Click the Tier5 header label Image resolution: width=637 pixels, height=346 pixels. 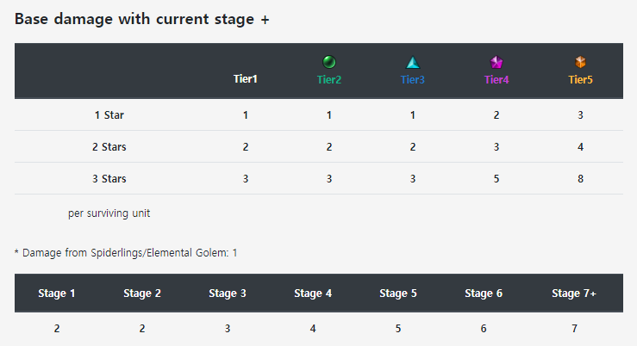point(580,79)
